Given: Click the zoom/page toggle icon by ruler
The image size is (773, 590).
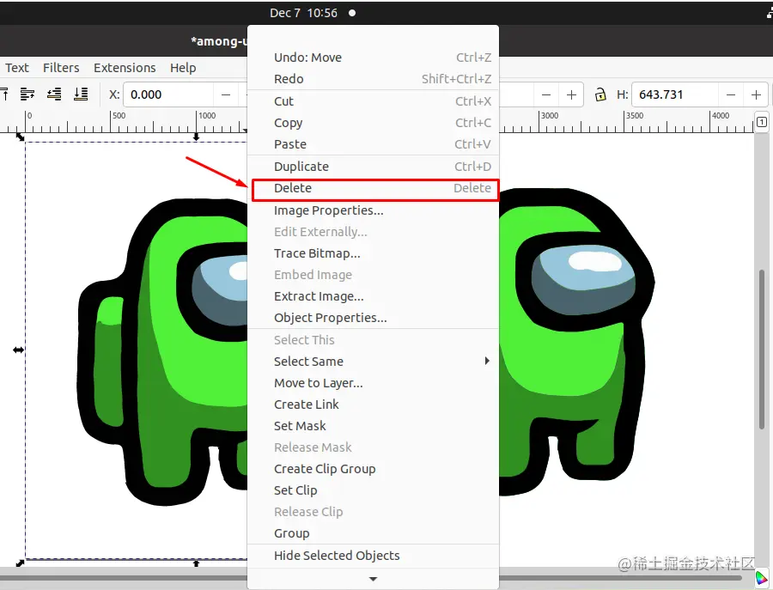Looking at the screenshot, I should [x=761, y=121].
